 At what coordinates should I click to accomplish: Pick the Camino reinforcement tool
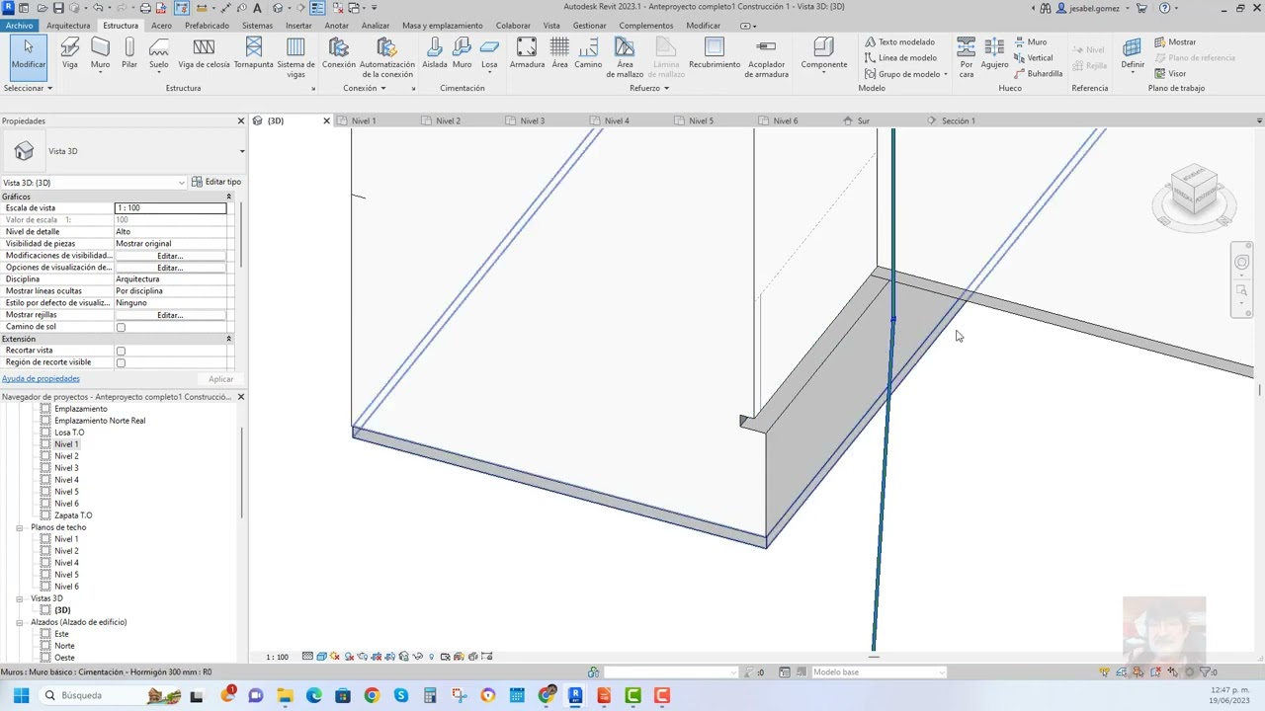click(x=588, y=53)
